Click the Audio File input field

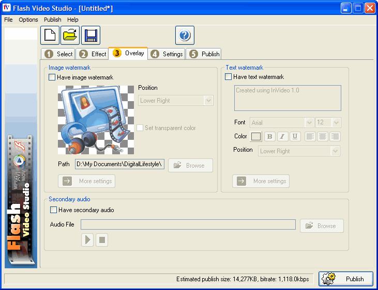188,224
